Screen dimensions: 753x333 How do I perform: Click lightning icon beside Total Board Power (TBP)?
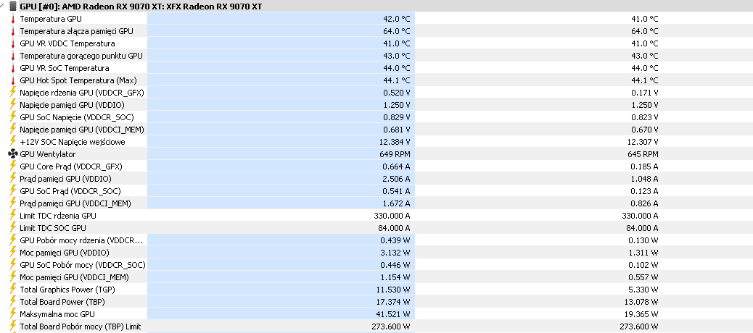point(12,302)
